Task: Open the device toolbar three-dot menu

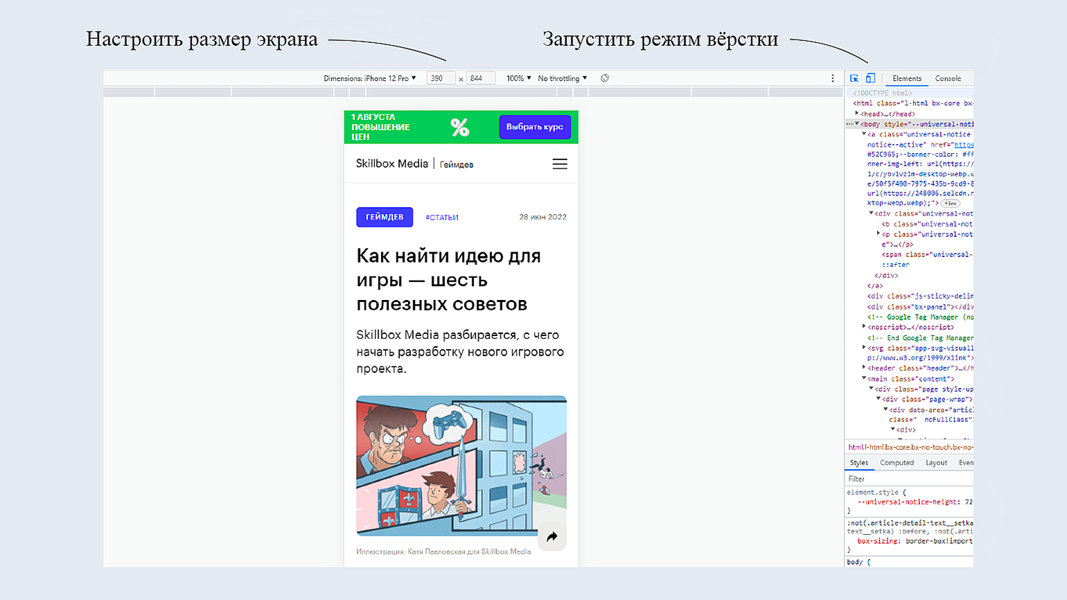Action: [x=833, y=78]
